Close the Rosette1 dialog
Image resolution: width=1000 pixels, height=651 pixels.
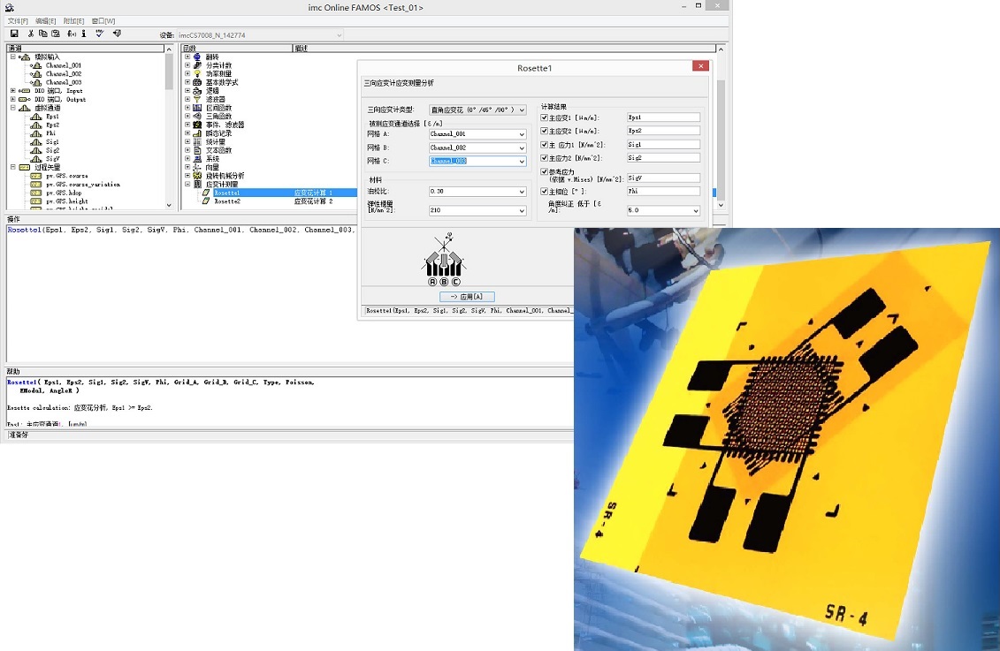(700, 67)
